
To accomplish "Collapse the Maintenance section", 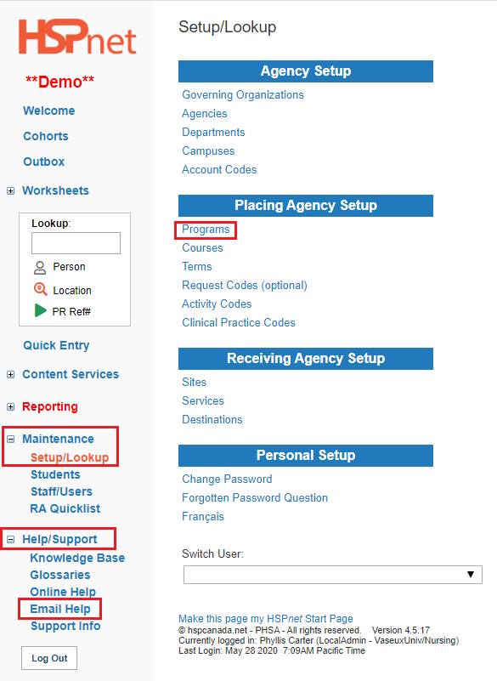I will point(11,439).
